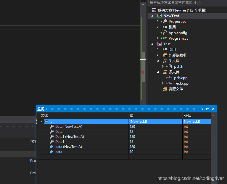This screenshot has height=184, width=227.
Task: Click the App.config file icon
Action: coord(165,33)
